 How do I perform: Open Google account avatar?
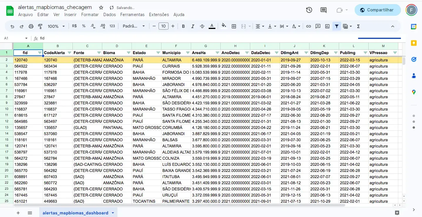click(x=411, y=10)
